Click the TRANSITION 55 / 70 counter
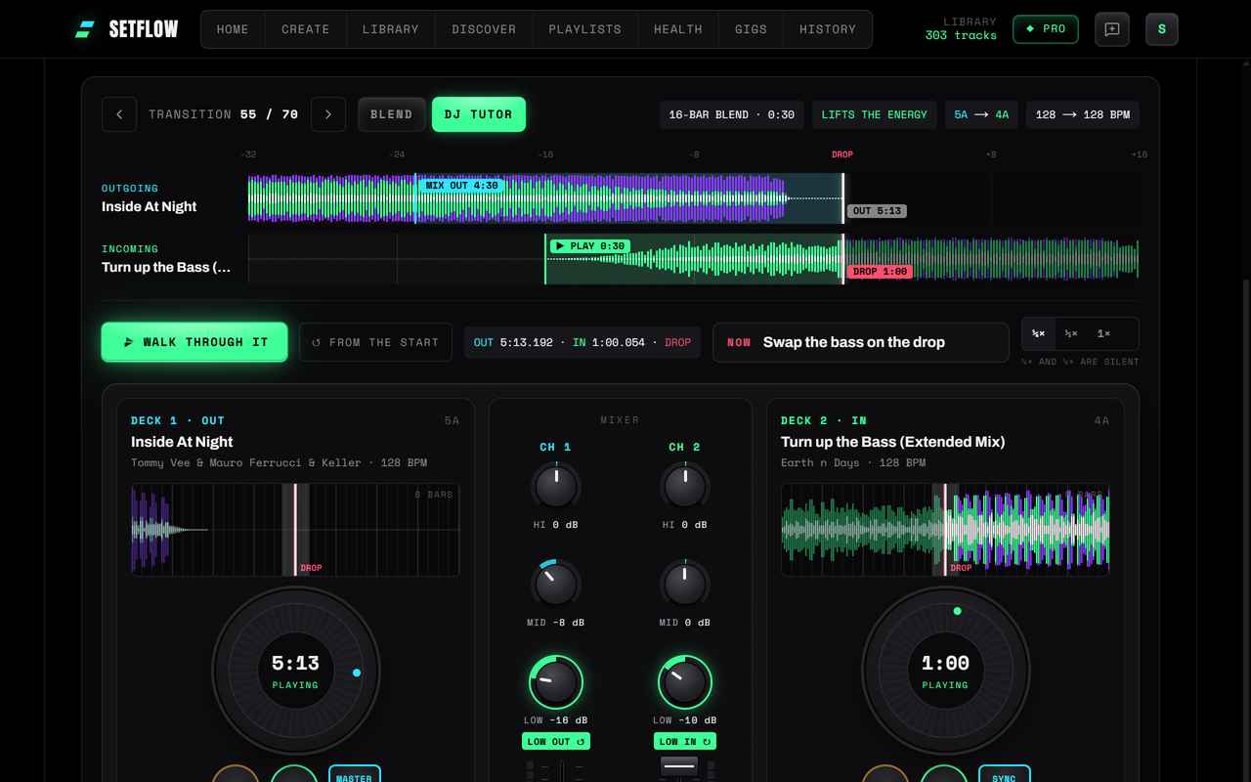 [224, 114]
